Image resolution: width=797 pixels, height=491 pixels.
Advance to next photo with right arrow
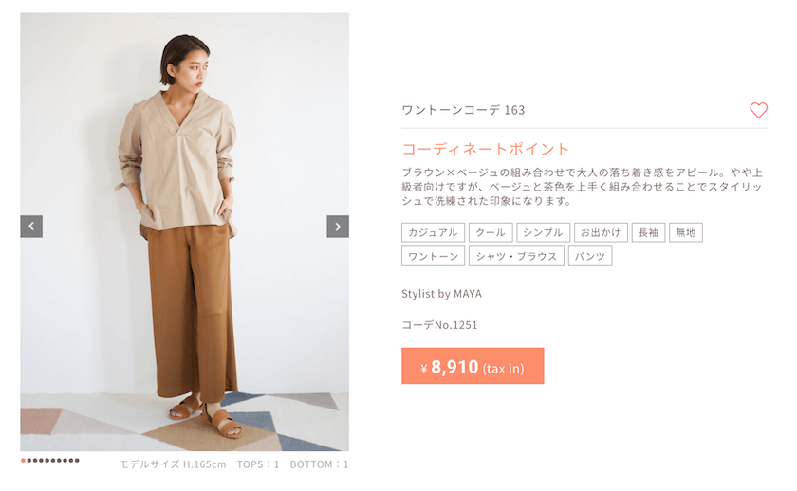[338, 227]
